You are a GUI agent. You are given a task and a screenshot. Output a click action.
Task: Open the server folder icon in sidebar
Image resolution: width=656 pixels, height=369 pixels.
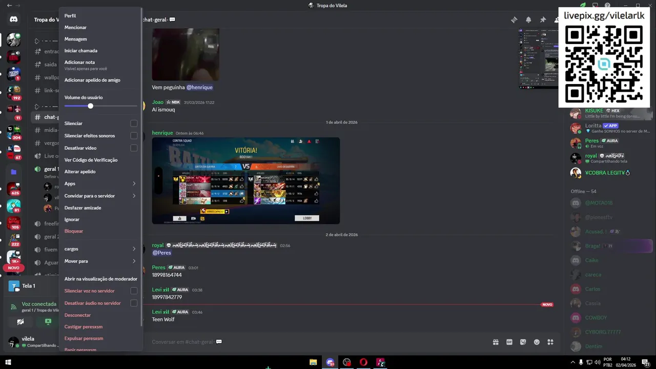coord(14,172)
